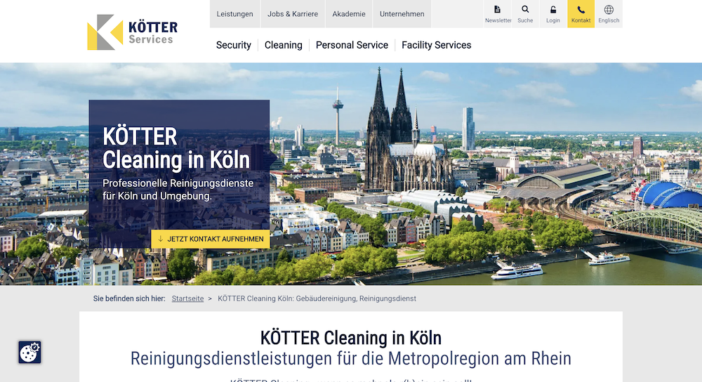Select Cleaning in main navigation

click(284, 45)
